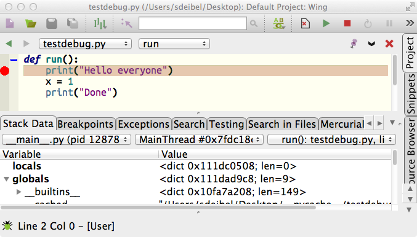Screen dimensions: 417x237
Task: Click the horizontal scrollbar in Stack Data
Action: (158, 208)
